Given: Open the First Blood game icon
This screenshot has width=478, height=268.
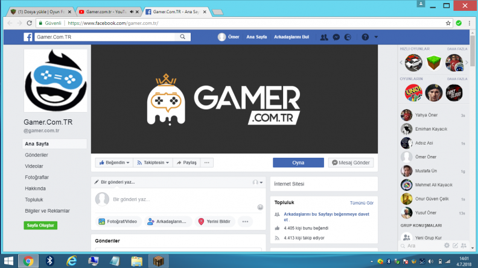Looking at the screenshot, I should 454,93.
